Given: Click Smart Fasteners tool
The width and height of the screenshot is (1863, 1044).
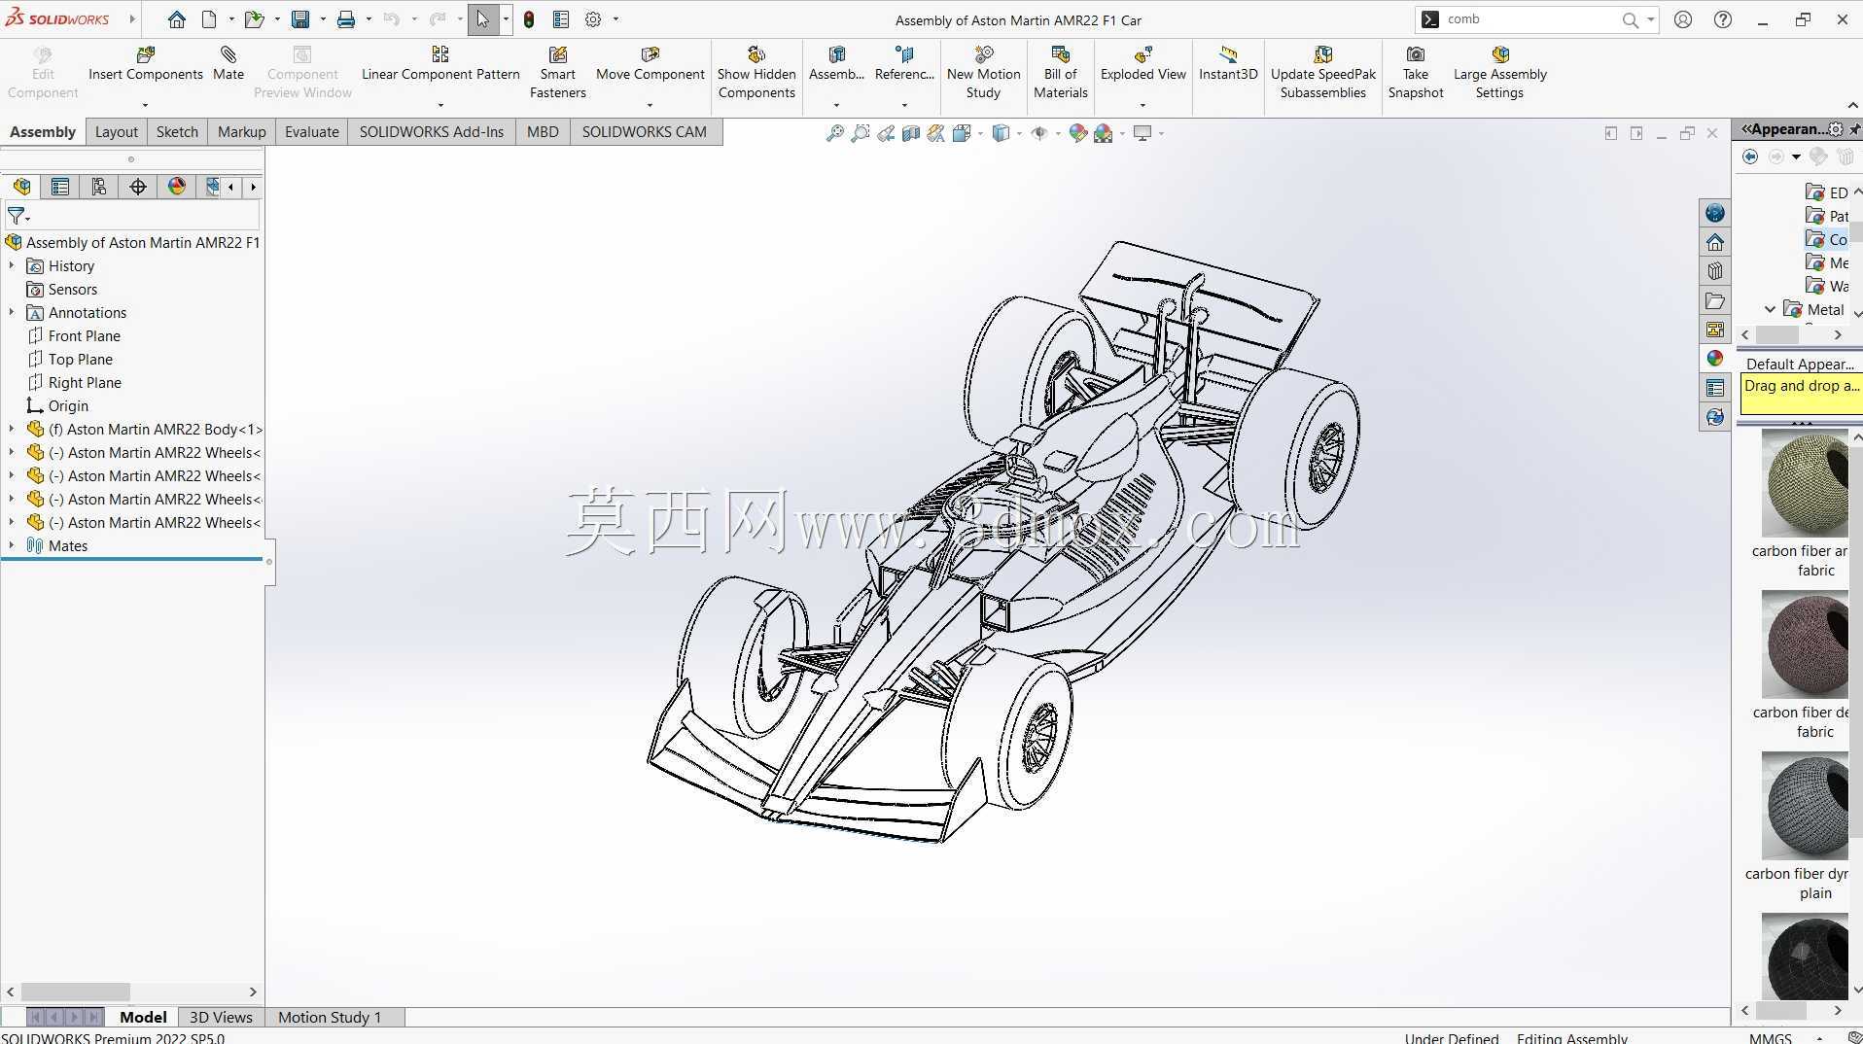Looking at the screenshot, I should click(558, 73).
